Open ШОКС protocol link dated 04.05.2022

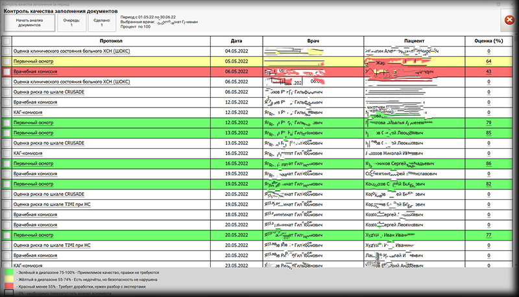(x=71, y=51)
